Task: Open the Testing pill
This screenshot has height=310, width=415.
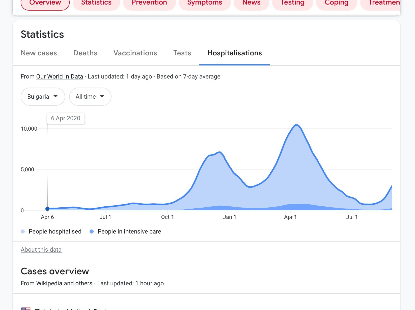Action: [x=292, y=4]
